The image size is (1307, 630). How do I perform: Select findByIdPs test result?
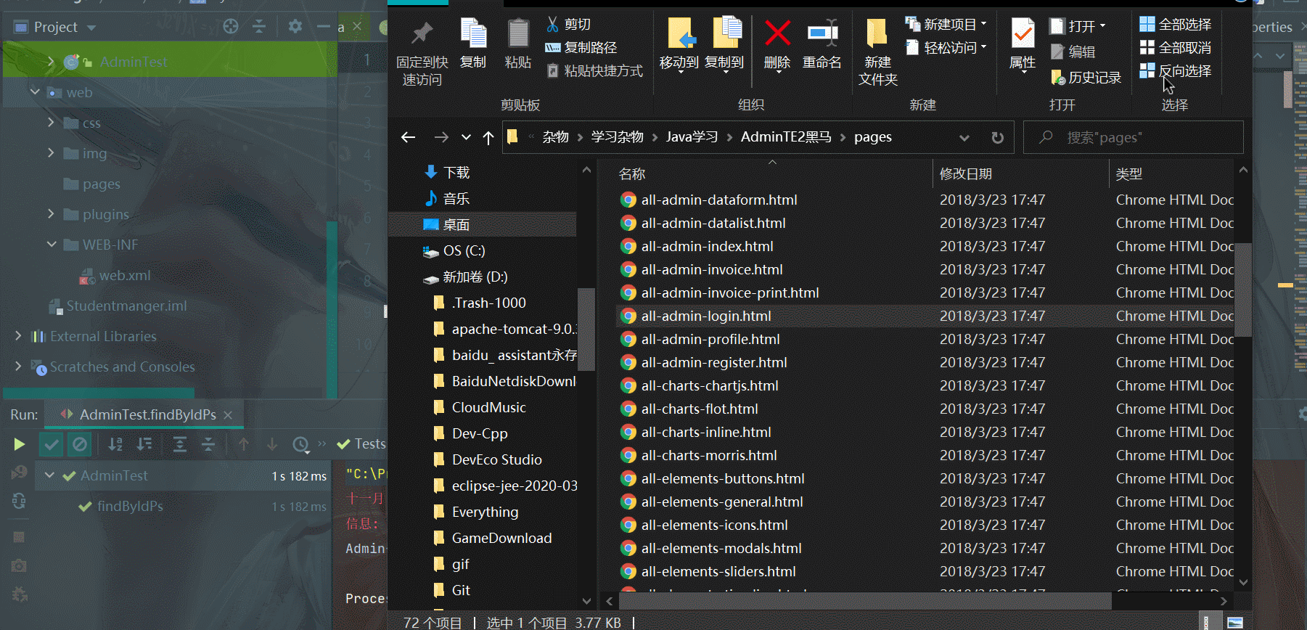click(x=131, y=507)
